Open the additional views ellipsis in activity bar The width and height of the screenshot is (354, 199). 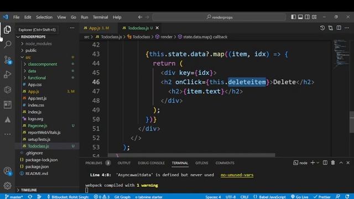7,134
